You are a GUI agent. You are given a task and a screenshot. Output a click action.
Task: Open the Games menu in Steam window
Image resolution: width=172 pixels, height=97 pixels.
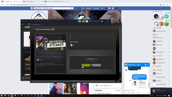35,21
